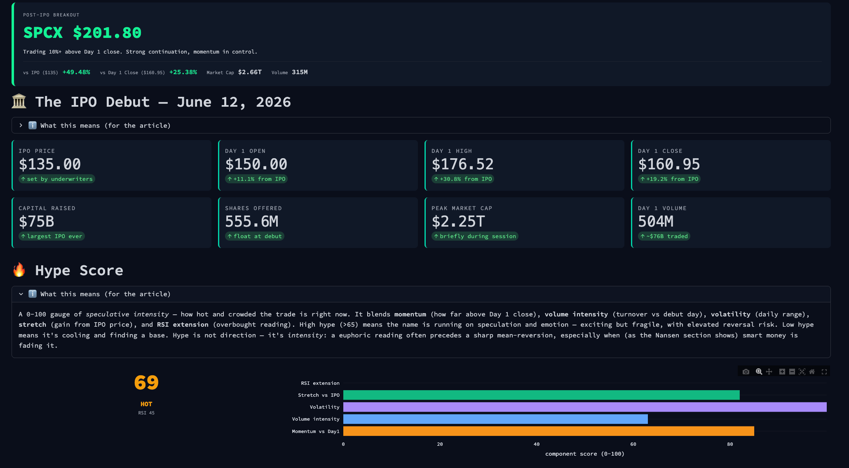The width and height of the screenshot is (849, 468).
Task: Click the blue Volume intensity bar
Action: 495,419
